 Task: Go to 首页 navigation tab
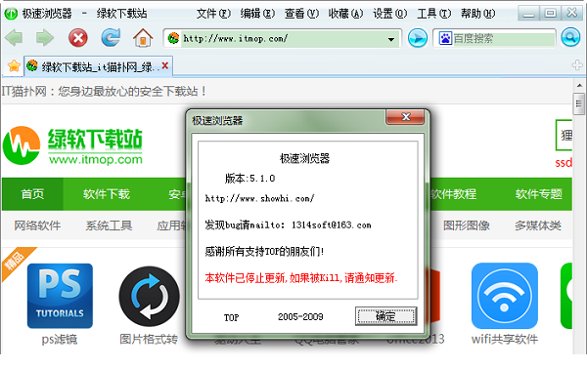point(32,194)
